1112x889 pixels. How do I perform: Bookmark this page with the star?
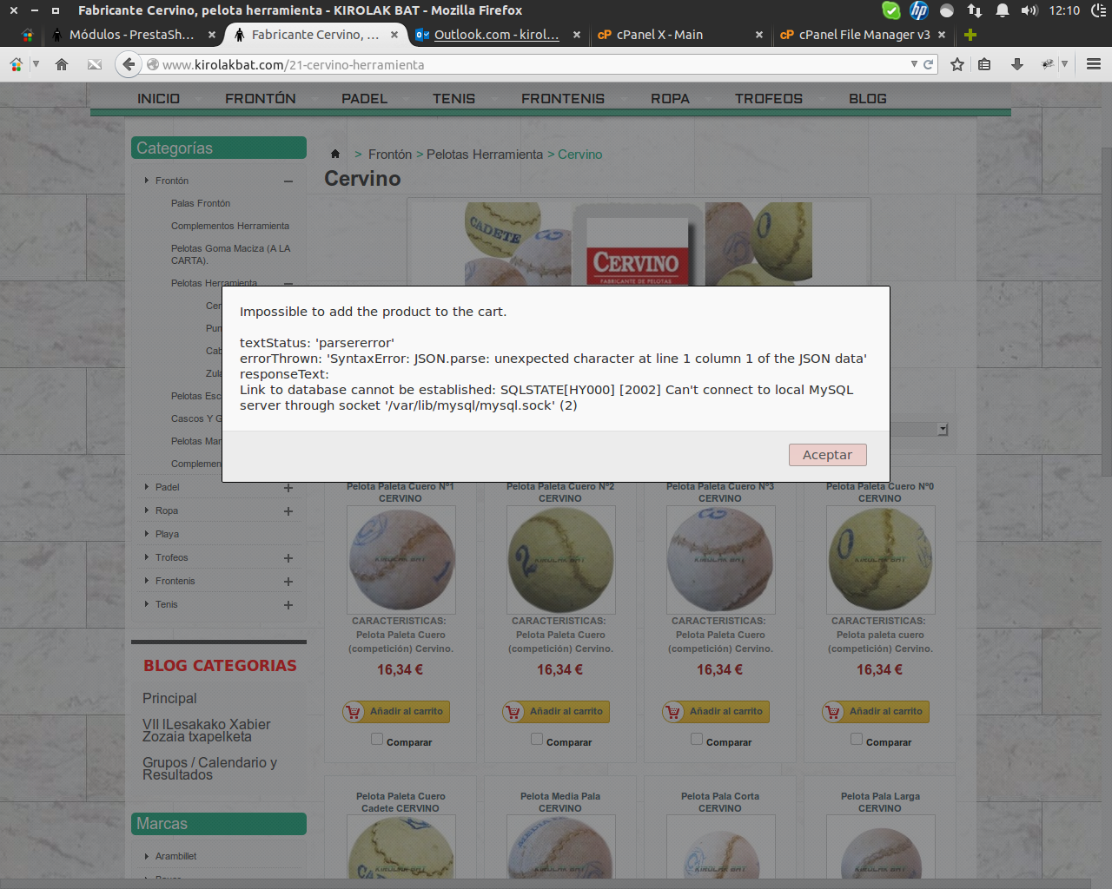[x=957, y=64]
